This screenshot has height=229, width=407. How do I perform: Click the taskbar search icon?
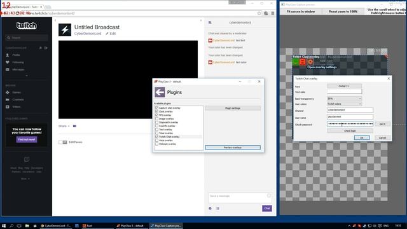click(x=11, y=226)
